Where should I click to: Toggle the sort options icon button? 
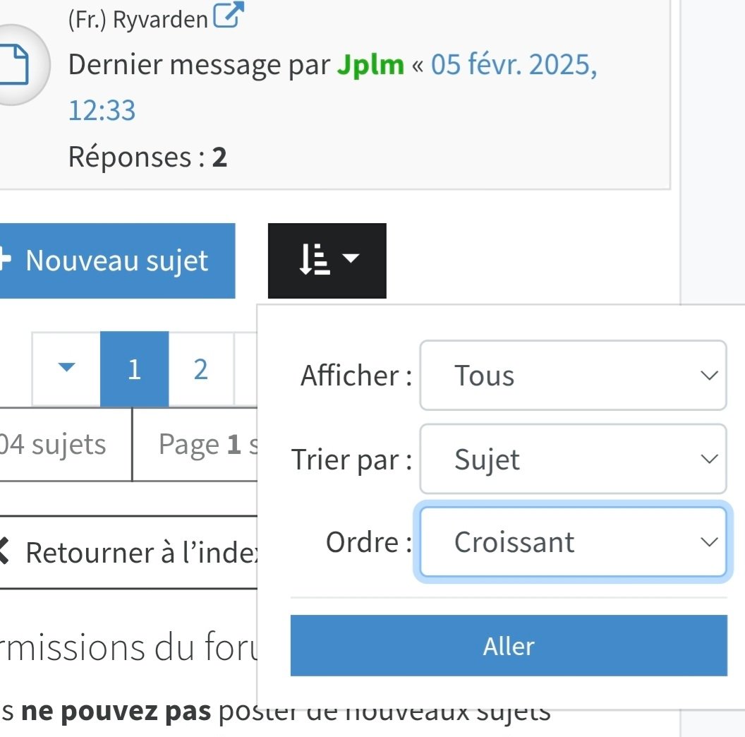pos(327,260)
